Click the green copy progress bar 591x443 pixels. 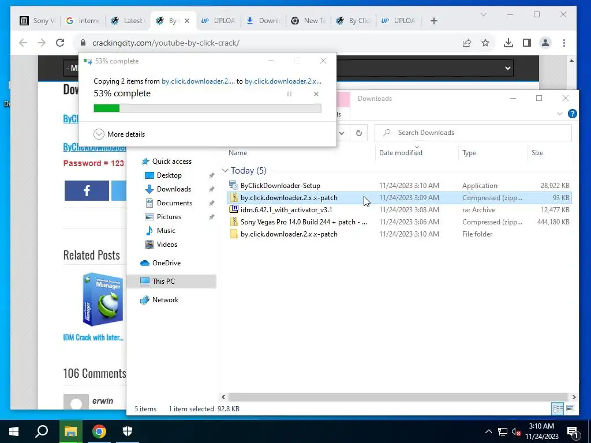(x=207, y=108)
